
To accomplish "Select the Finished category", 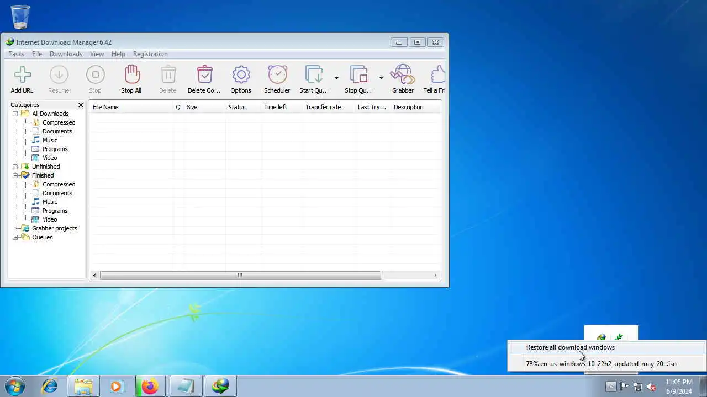I will tap(43, 175).
